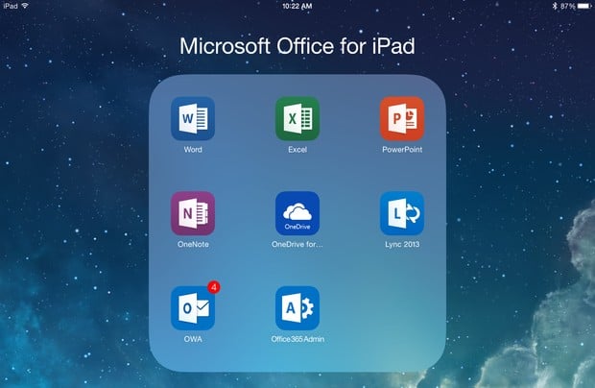
Task: Tap the "OneNote" app label
Action: (x=193, y=245)
